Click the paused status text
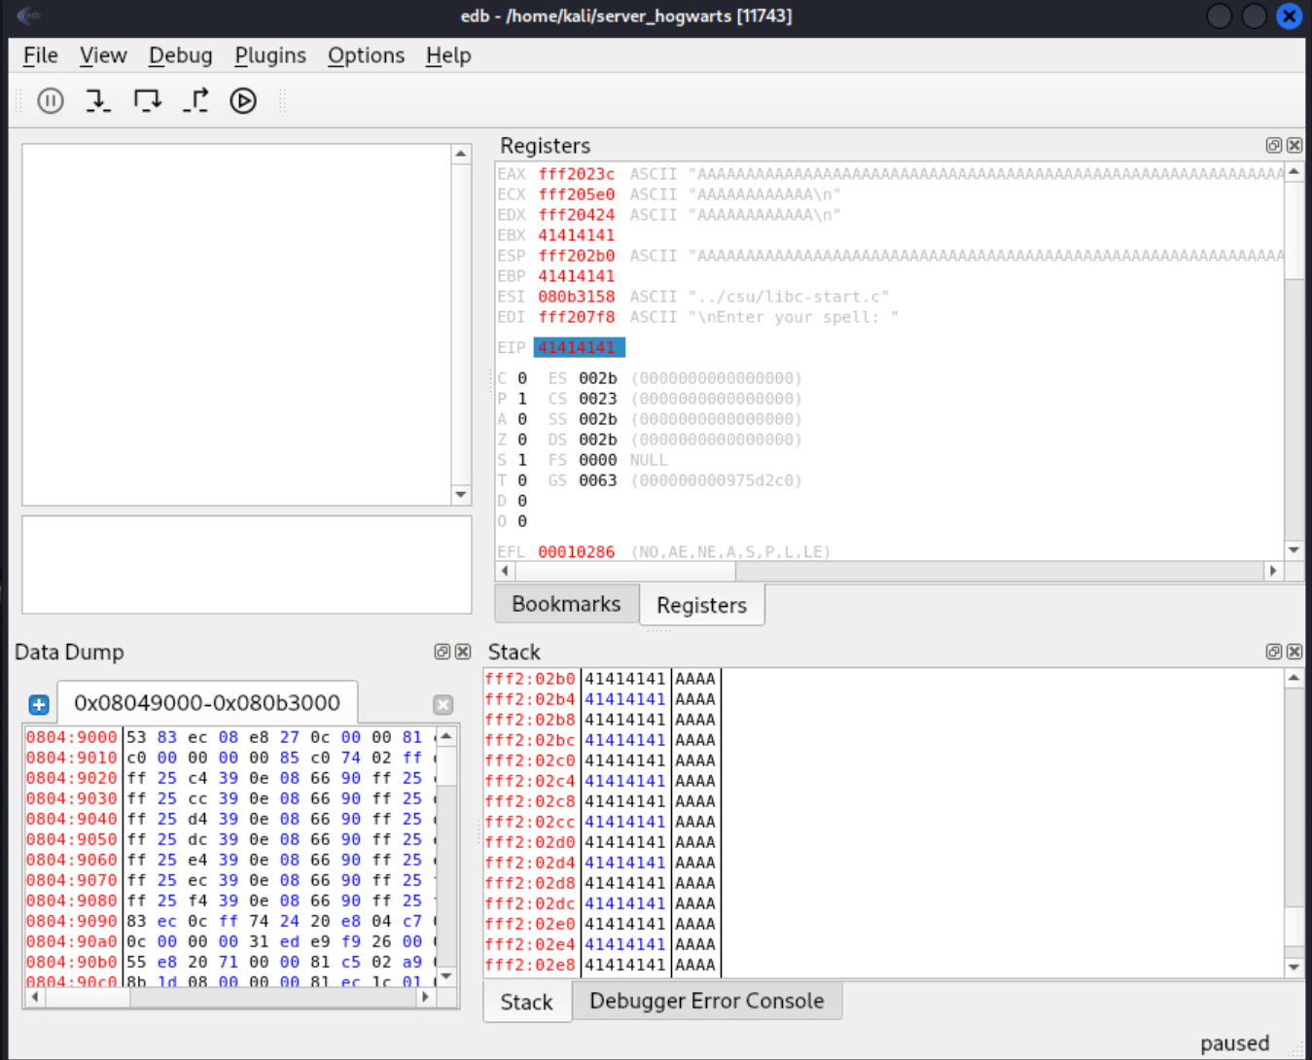The image size is (1312, 1060). pyautogui.click(x=1234, y=1043)
